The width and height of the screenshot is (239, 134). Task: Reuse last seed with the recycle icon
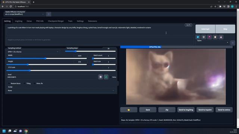click(106, 77)
